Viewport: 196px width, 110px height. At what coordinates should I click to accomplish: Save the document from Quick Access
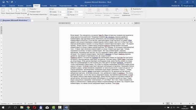tap(3, 2)
